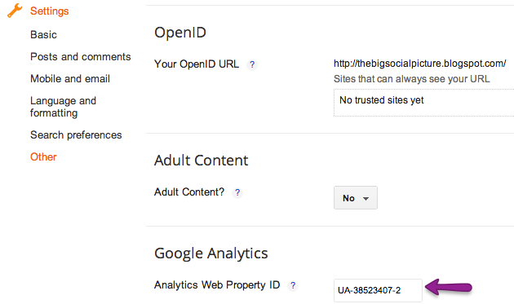514x304 pixels.
Task: Click the orange wrench Settings icon
Action: coord(15,11)
